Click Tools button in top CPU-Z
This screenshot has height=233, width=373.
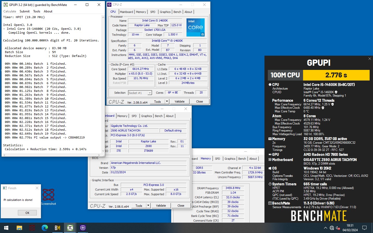pyautogui.click(x=157, y=101)
